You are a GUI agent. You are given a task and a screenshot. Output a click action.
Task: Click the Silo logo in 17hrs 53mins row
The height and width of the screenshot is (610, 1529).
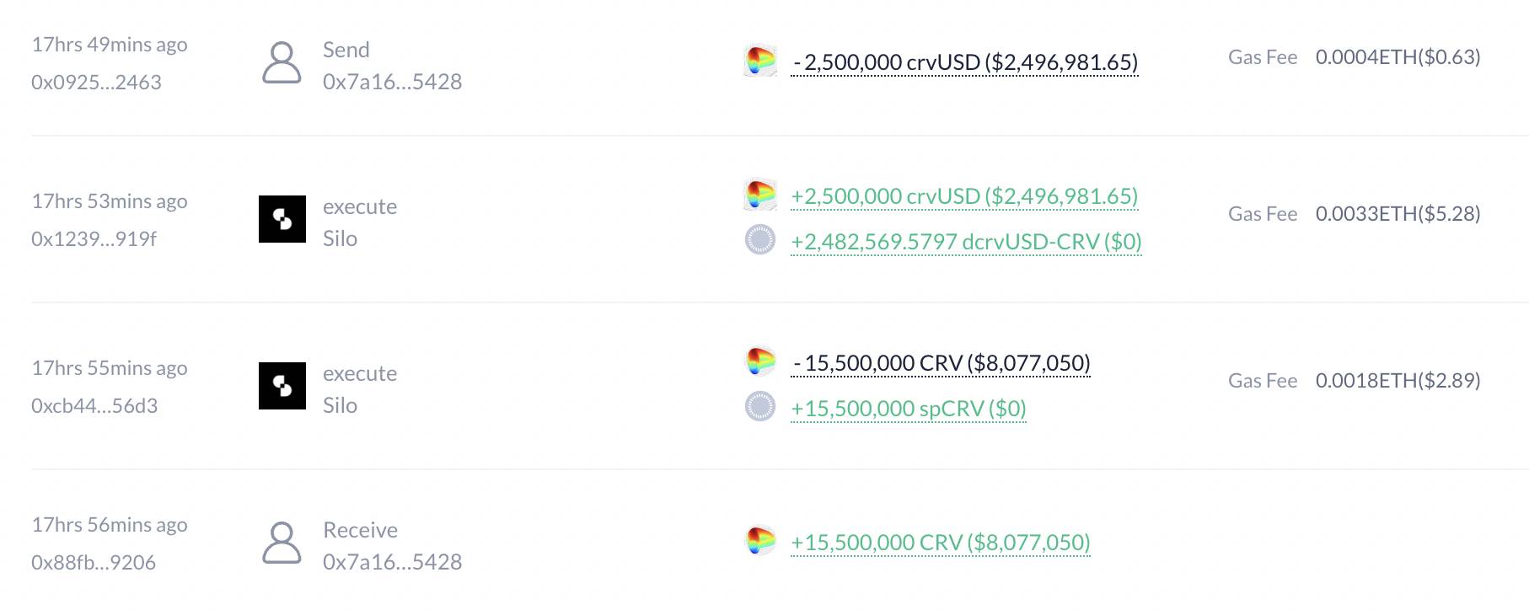[282, 219]
